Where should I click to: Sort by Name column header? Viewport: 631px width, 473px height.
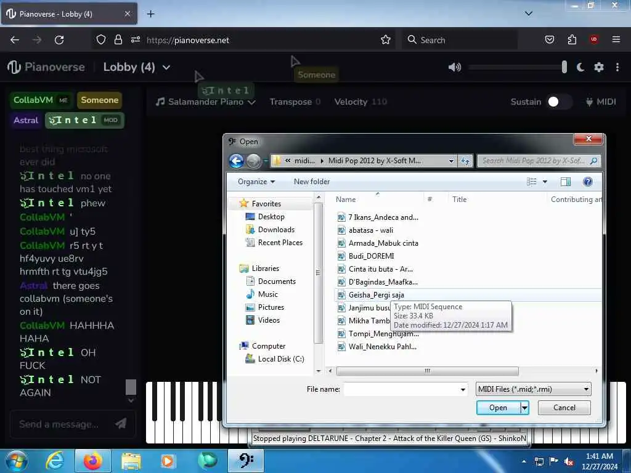[346, 200]
